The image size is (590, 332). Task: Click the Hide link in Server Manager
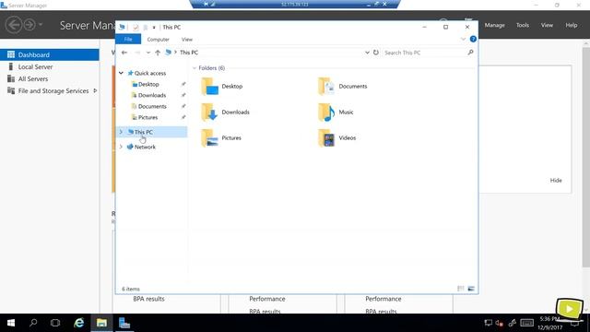coord(556,181)
